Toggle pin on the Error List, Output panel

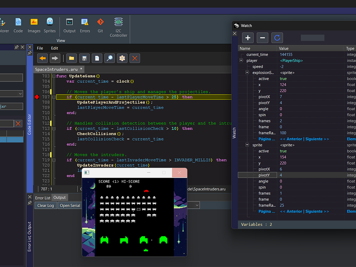click(x=30, y=203)
